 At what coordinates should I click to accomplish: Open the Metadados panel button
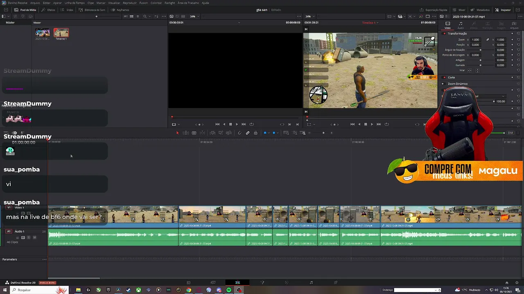[480, 10]
